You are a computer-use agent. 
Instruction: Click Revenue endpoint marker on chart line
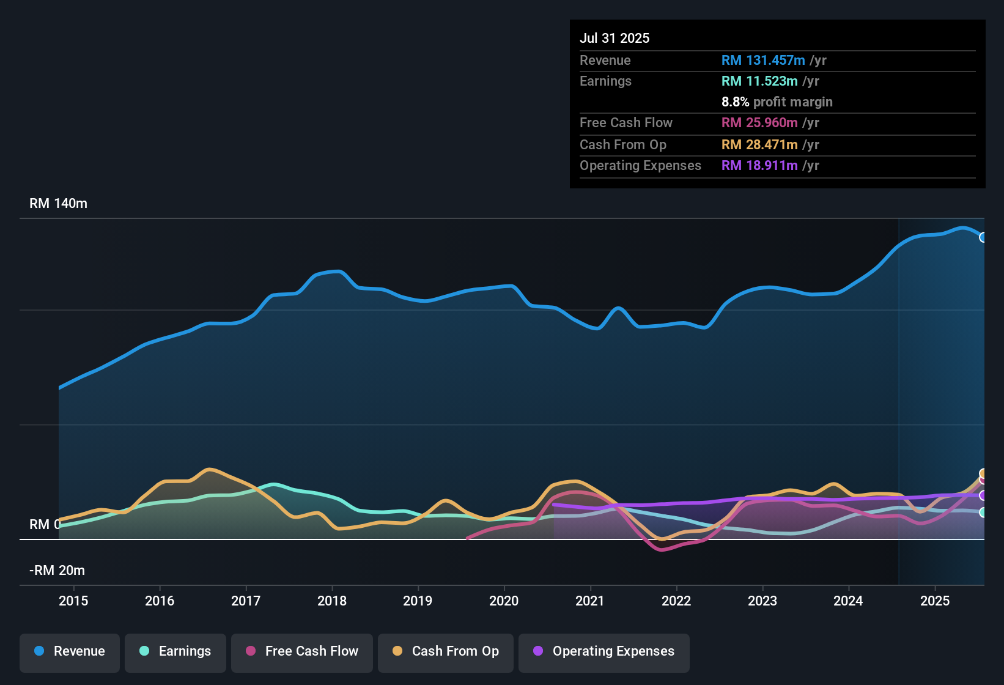point(983,237)
